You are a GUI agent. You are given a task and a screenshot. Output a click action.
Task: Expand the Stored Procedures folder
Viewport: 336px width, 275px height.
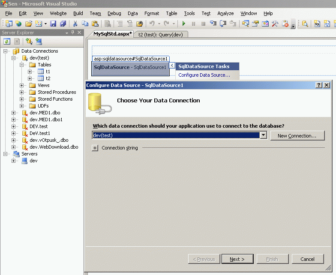point(21,92)
